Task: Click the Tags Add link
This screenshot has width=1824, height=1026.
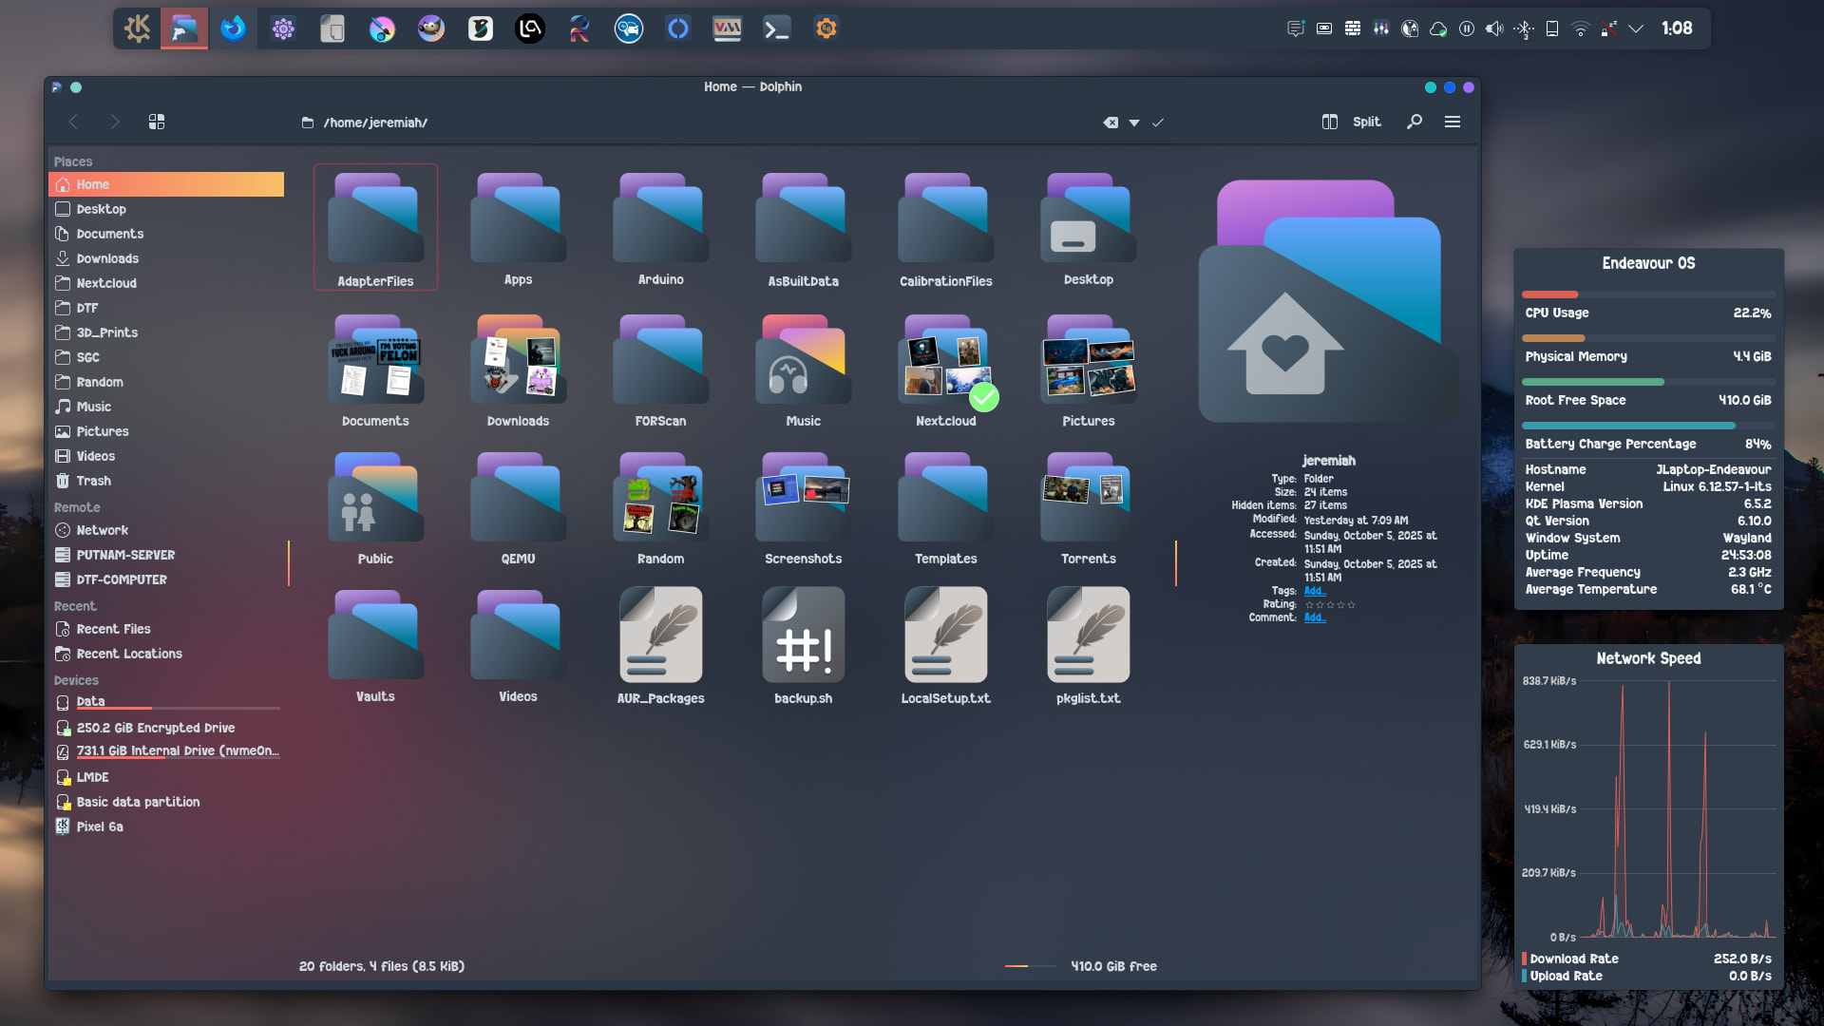Action: coord(1314,591)
